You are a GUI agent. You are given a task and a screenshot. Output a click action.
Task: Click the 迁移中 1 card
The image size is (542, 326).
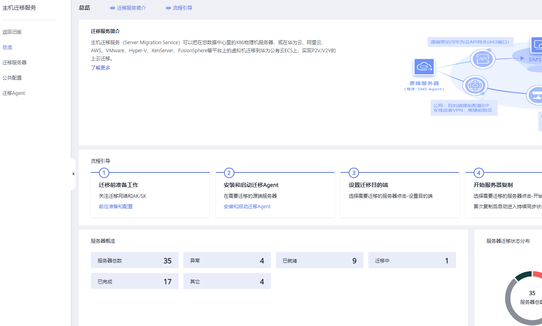tap(412, 260)
